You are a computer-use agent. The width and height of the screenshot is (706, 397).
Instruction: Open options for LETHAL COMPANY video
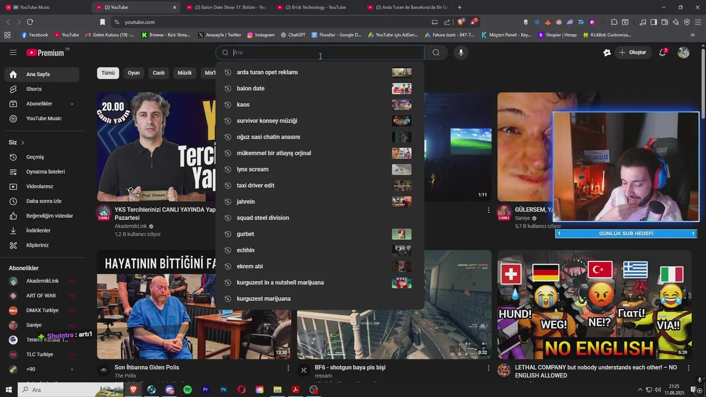click(x=688, y=368)
